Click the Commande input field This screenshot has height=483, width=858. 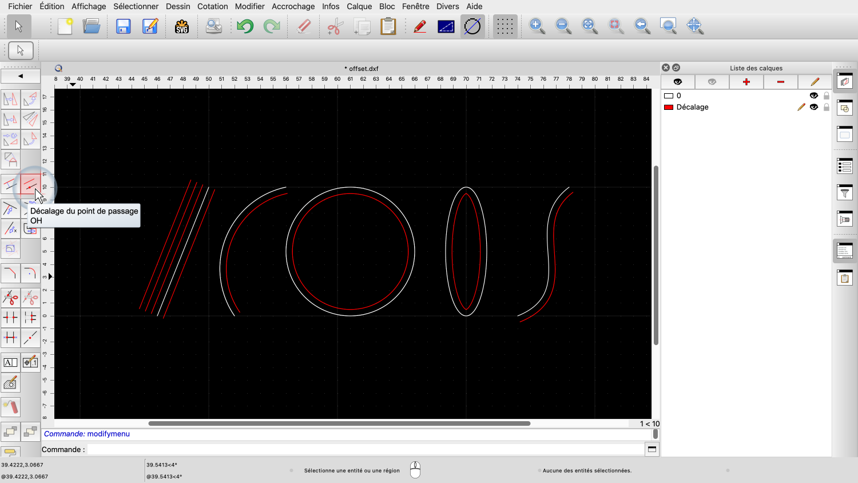[x=366, y=449]
